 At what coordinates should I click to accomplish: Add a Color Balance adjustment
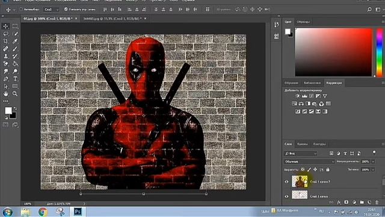[301, 104]
